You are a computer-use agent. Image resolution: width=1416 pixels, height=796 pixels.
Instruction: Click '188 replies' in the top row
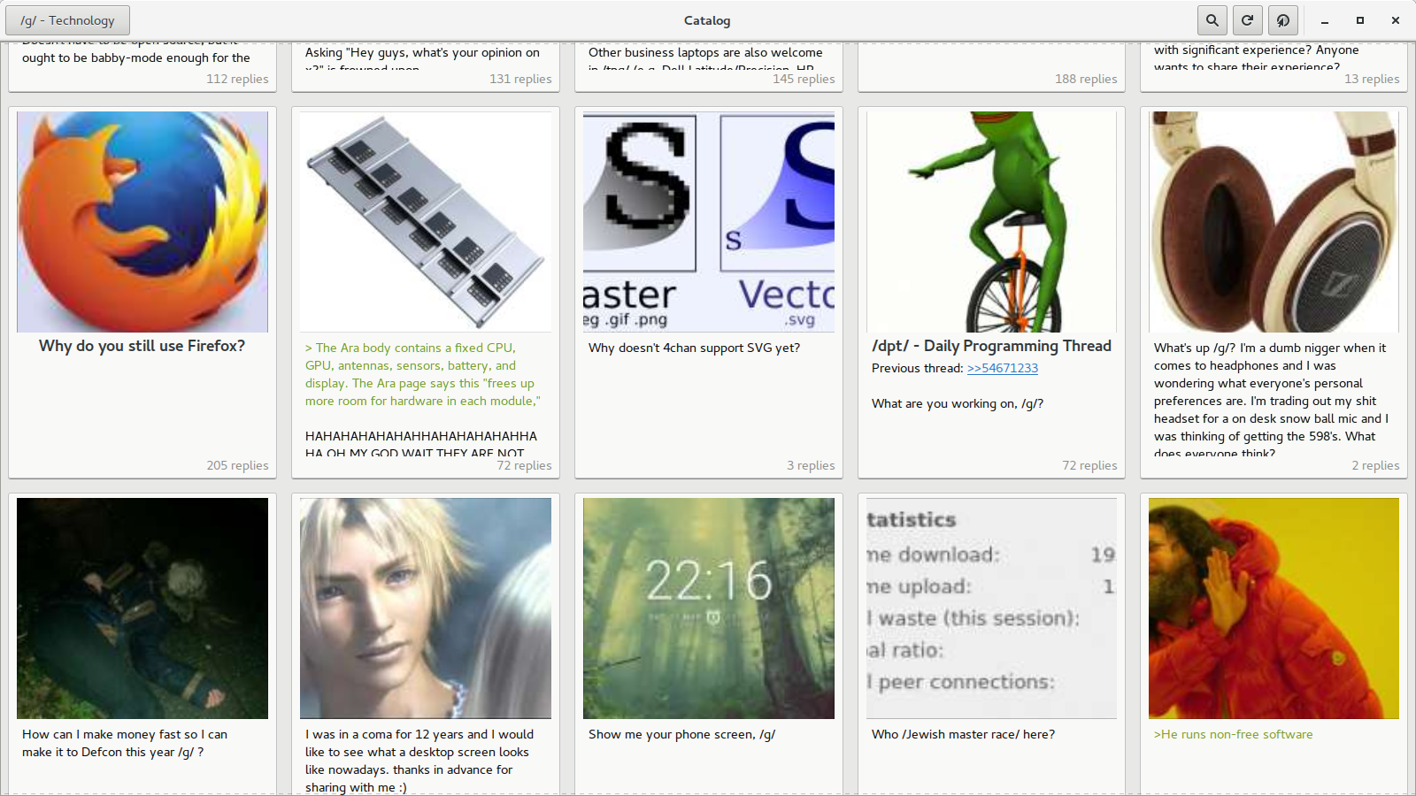pos(1086,79)
